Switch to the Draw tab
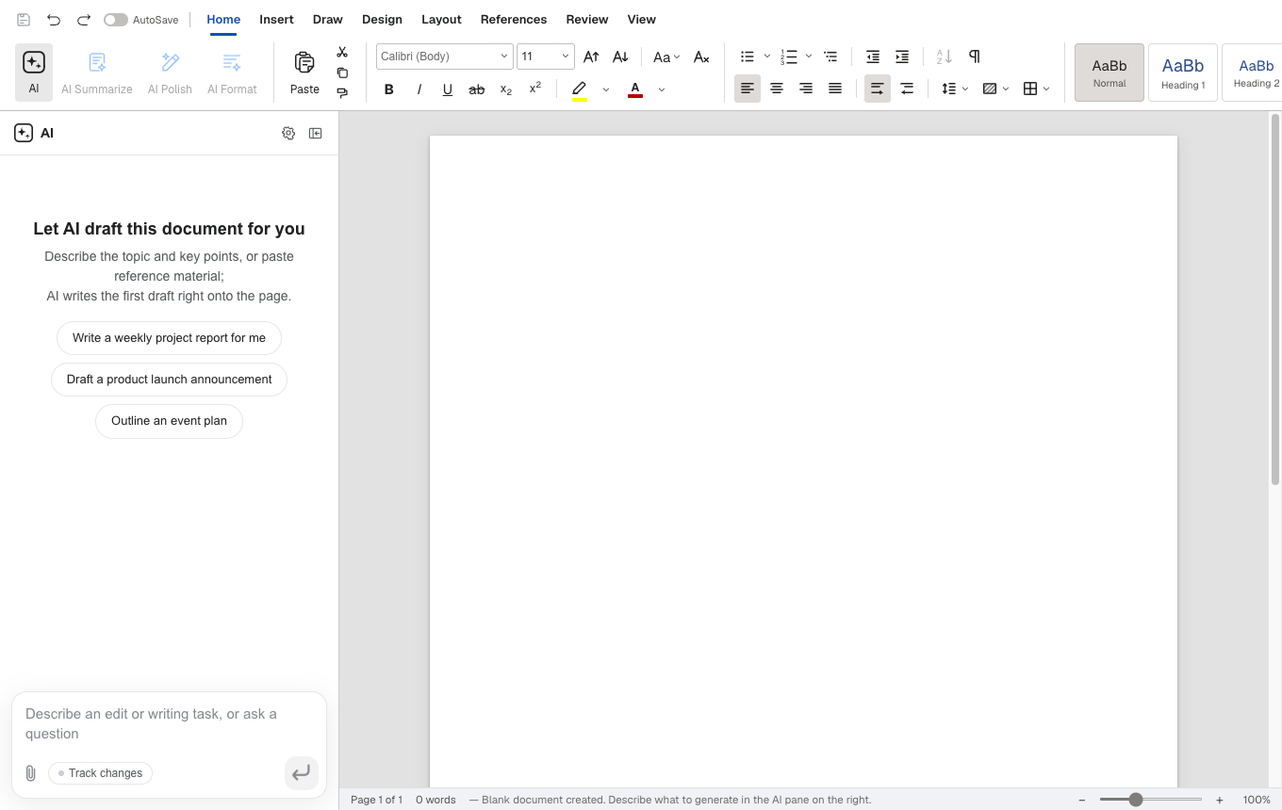This screenshot has height=810, width=1282. [328, 19]
